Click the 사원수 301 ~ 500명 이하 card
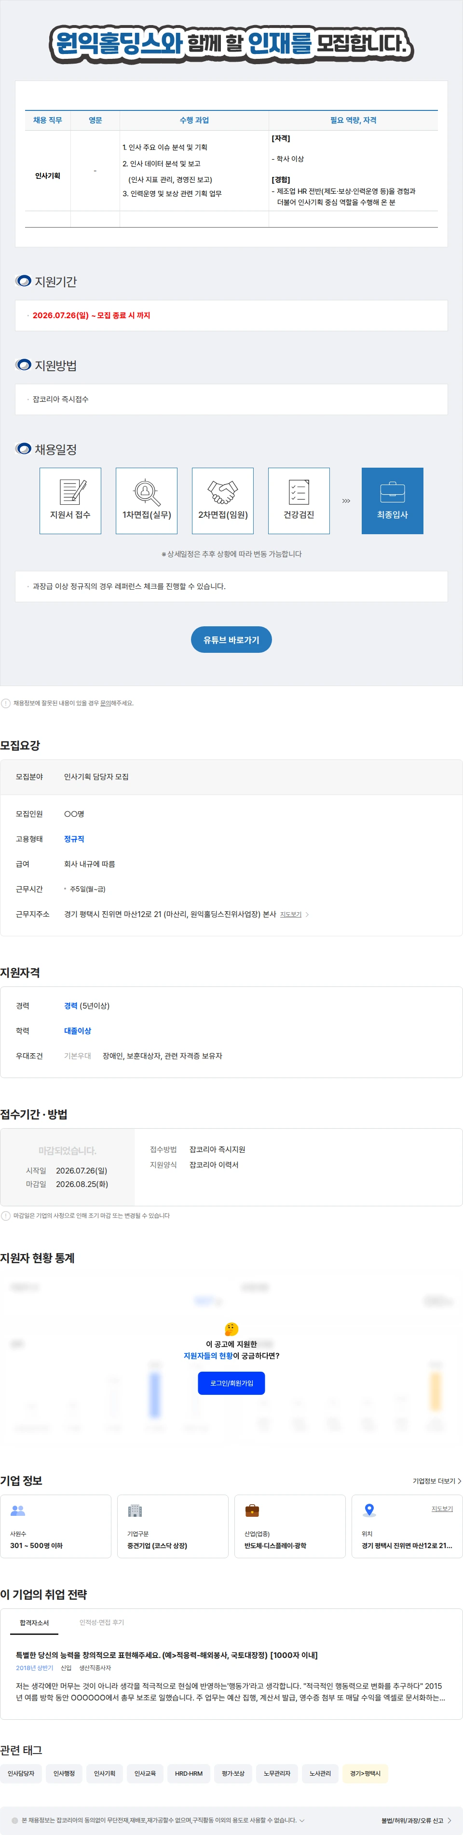 click(x=55, y=1526)
